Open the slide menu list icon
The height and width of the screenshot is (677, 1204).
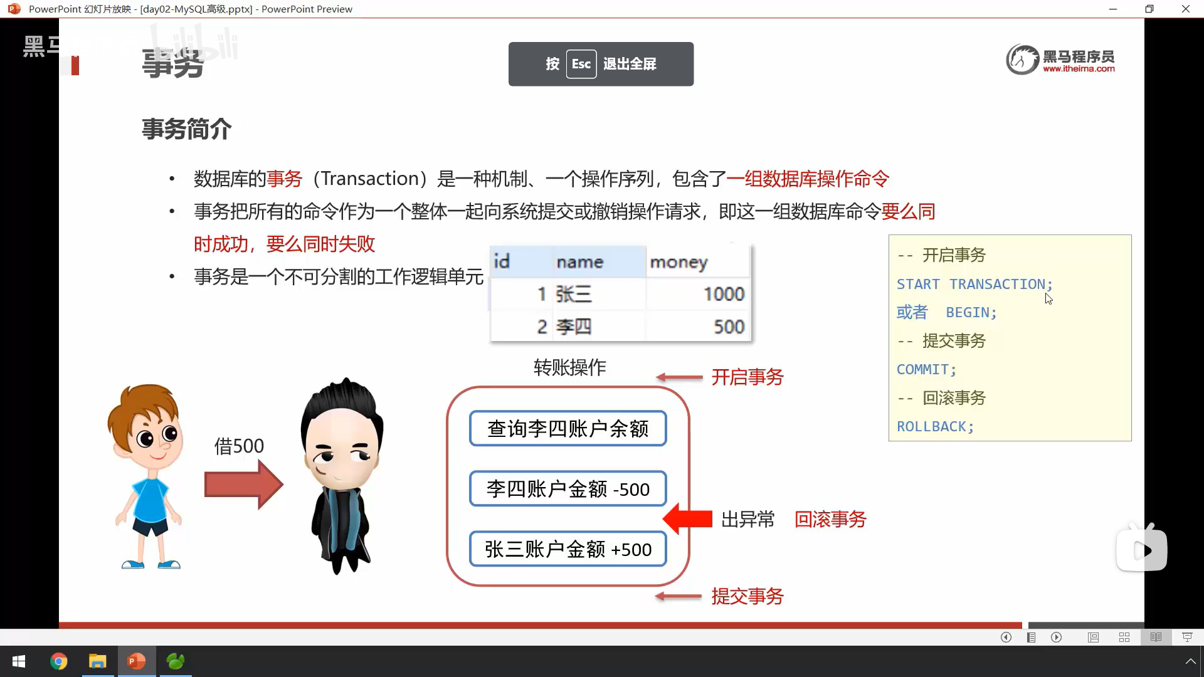coord(1031,637)
